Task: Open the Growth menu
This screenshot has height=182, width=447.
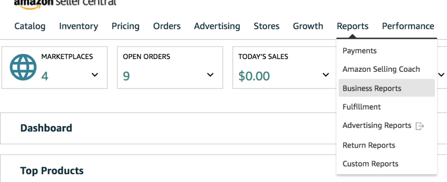Action: click(308, 26)
